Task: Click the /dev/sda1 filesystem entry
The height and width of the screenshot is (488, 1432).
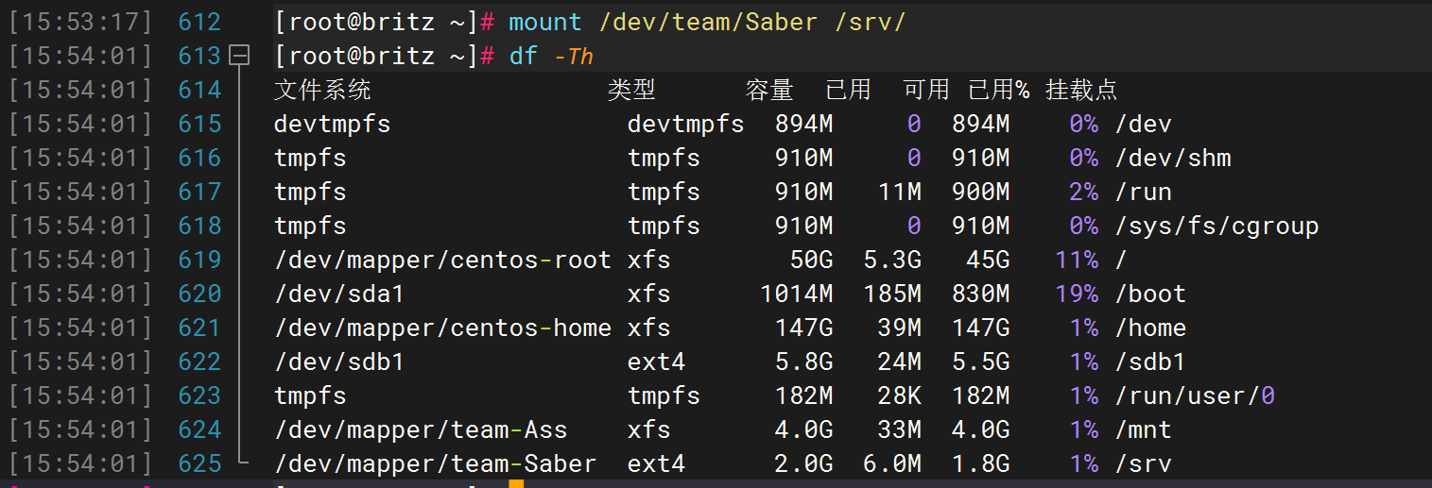Action: click(x=339, y=294)
